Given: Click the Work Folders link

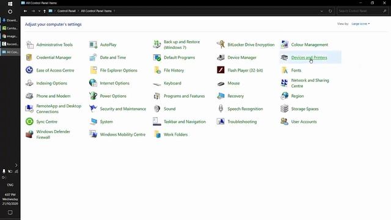Looking at the screenshot, I should click(175, 134).
